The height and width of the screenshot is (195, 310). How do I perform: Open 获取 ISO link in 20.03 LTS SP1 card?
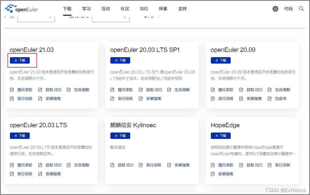click(x=154, y=90)
